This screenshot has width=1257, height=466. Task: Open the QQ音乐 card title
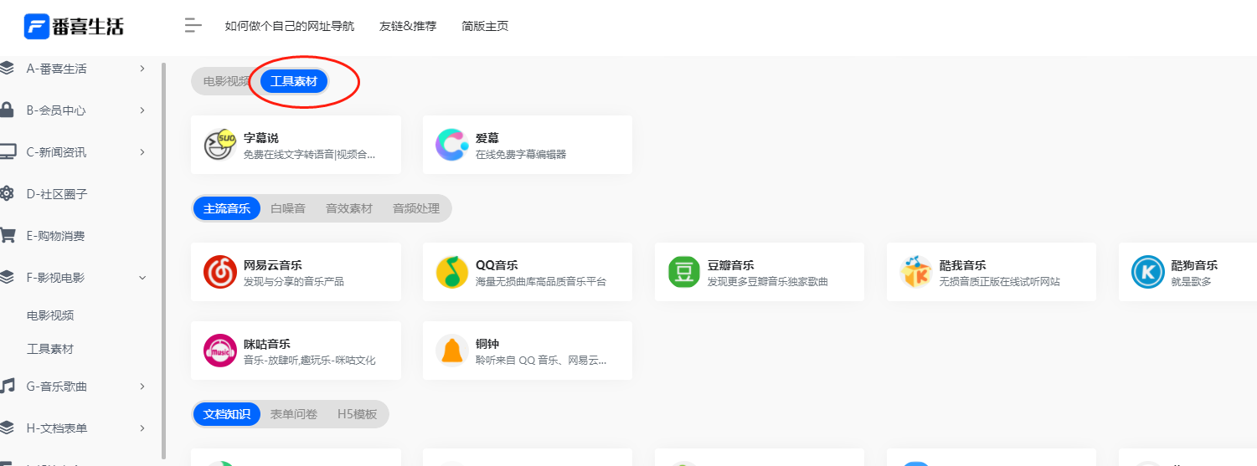tap(497, 265)
